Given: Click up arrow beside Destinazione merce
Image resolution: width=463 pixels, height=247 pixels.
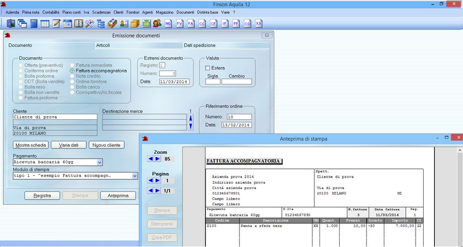Looking at the screenshot, I should tap(191, 118).
